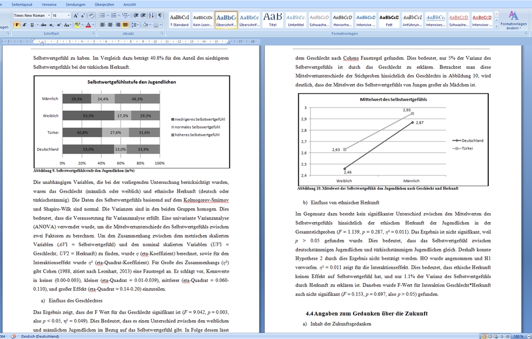532x339 pixels.
Task: Open highlight color dropdown arrow
Action: click(x=83, y=25)
